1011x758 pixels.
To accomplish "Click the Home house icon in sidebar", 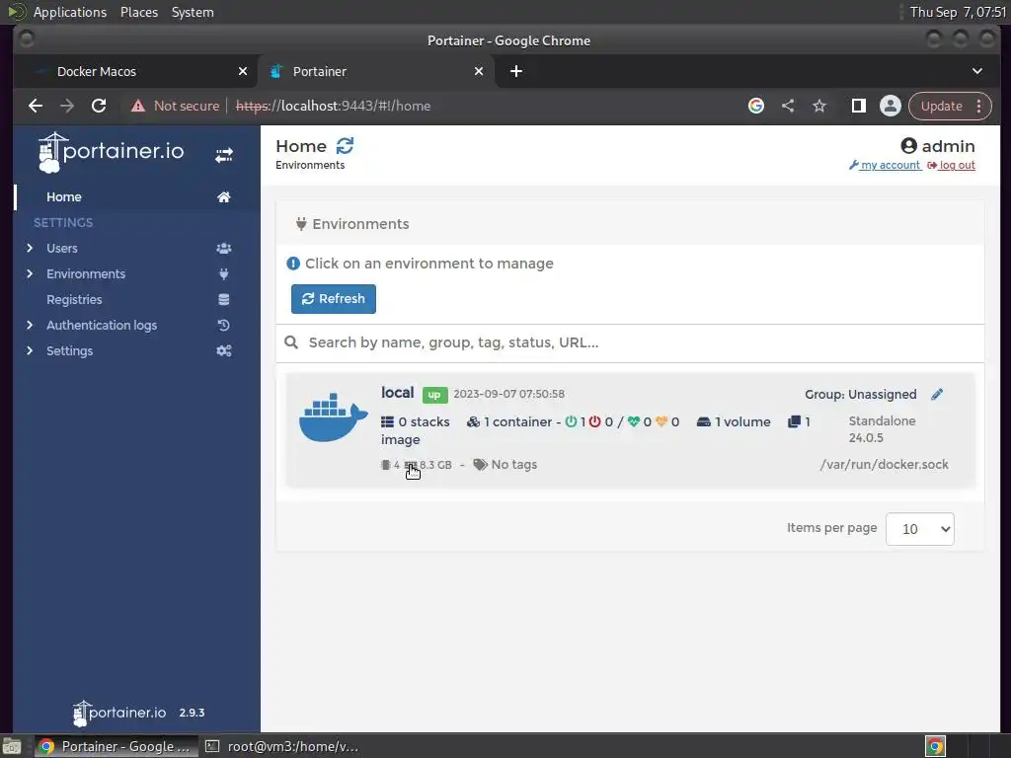I will (224, 197).
